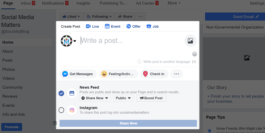The height and width of the screenshot is (133, 265).
Task: Open Photos in the left sidebar
Action: (x=8, y=69)
